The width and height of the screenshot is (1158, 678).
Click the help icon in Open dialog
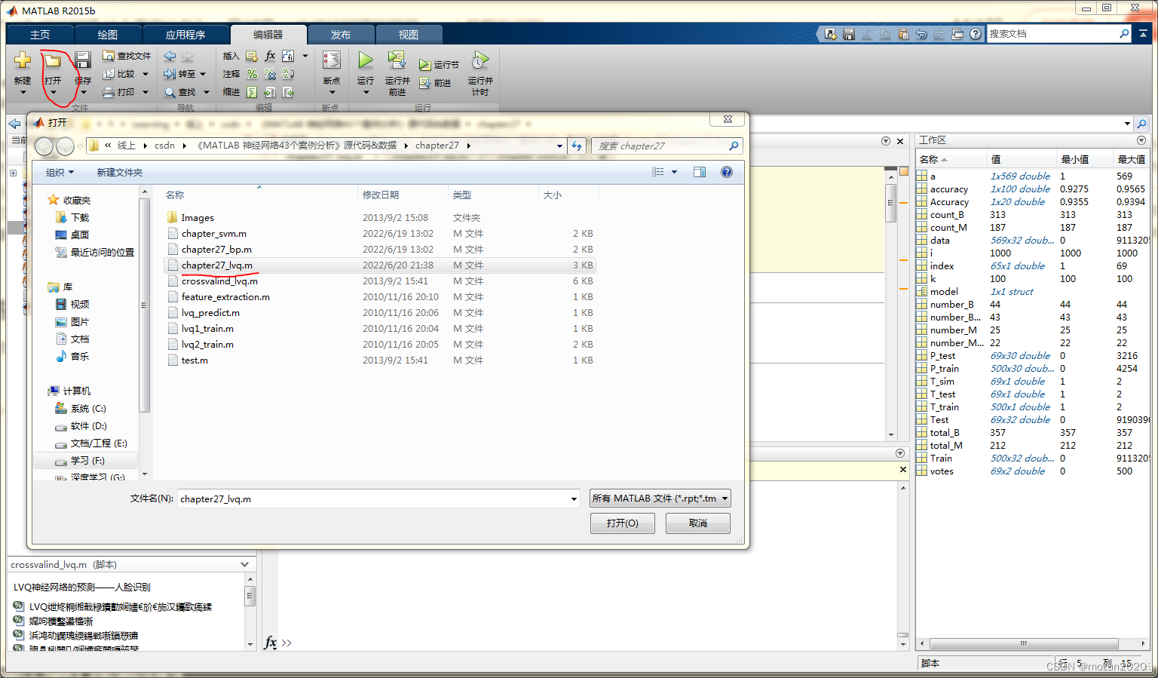coord(727,172)
